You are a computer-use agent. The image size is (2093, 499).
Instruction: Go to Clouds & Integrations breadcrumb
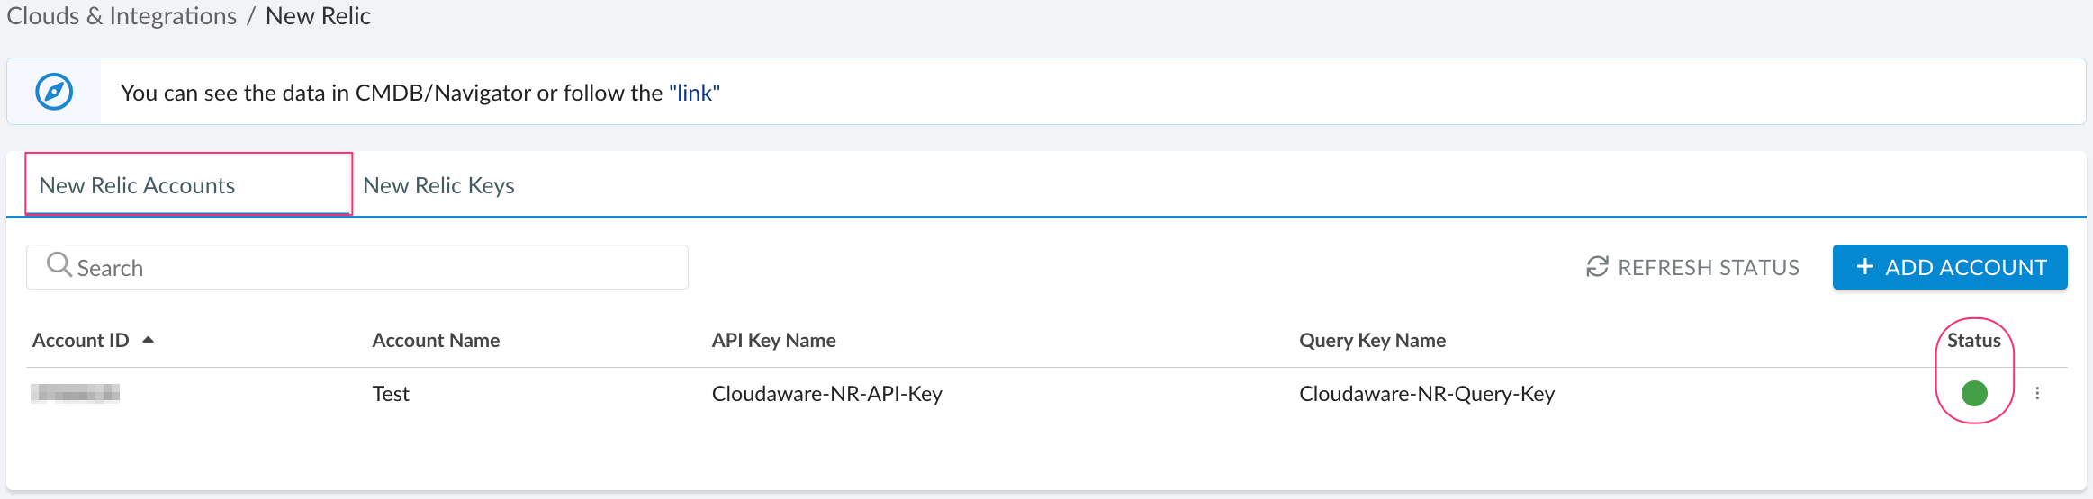[x=122, y=16]
